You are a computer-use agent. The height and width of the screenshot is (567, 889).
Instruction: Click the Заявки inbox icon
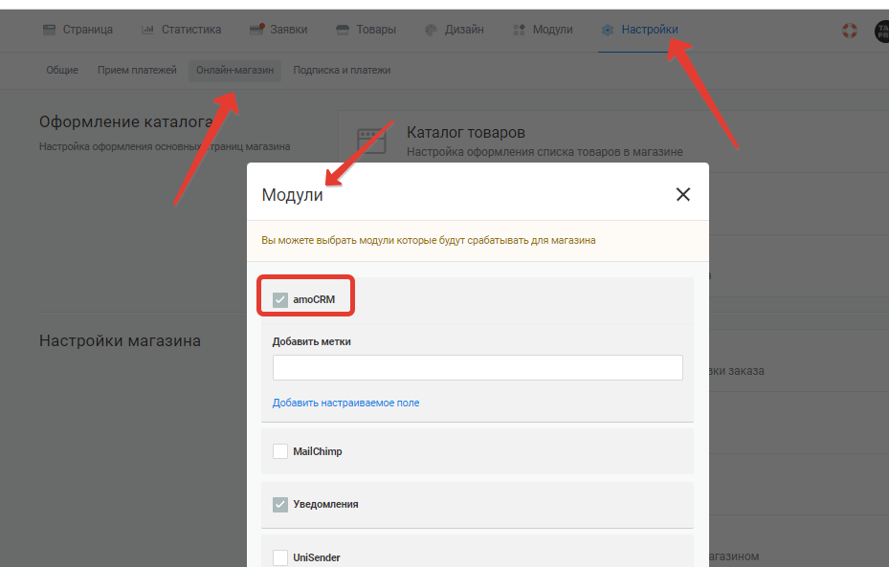[x=256, y=30]
